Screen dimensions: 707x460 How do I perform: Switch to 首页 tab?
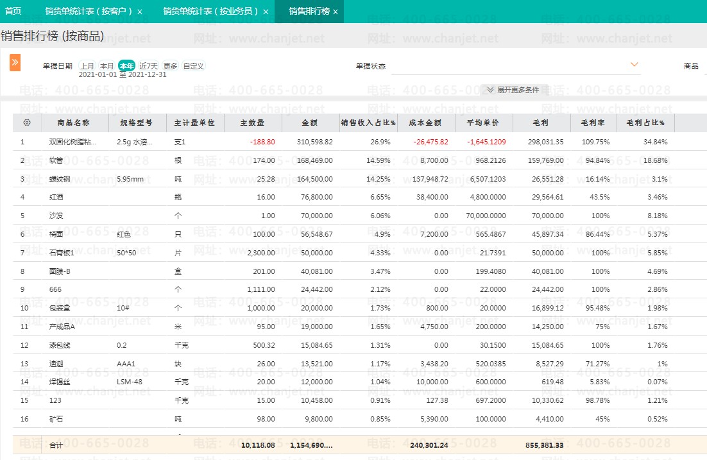[13, 12]
